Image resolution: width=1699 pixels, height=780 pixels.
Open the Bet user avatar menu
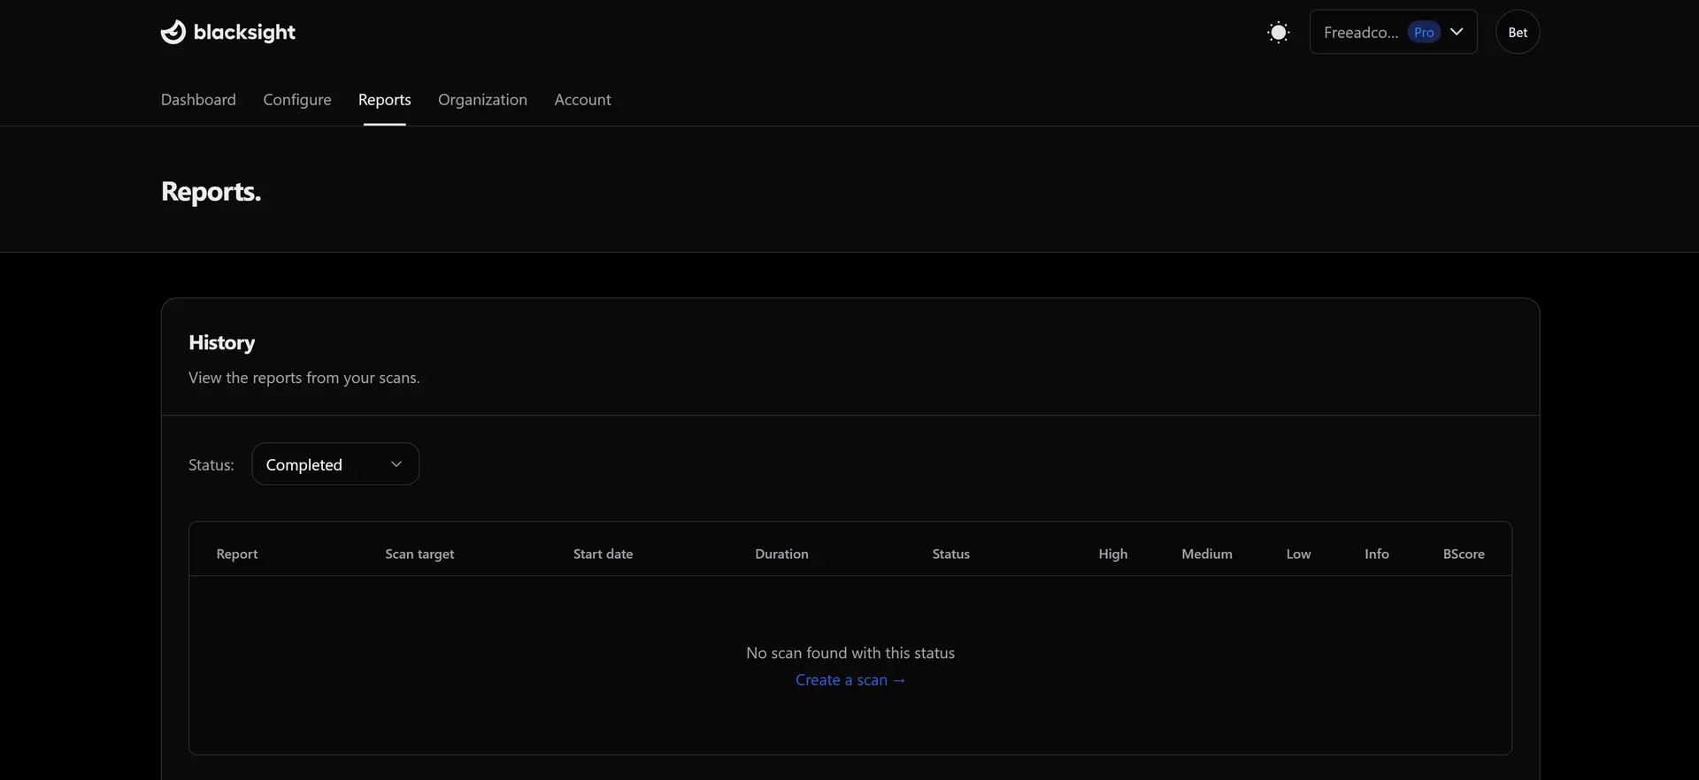(1517, 33)
